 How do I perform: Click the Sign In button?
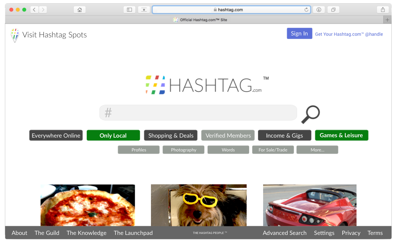coord(299,33)
